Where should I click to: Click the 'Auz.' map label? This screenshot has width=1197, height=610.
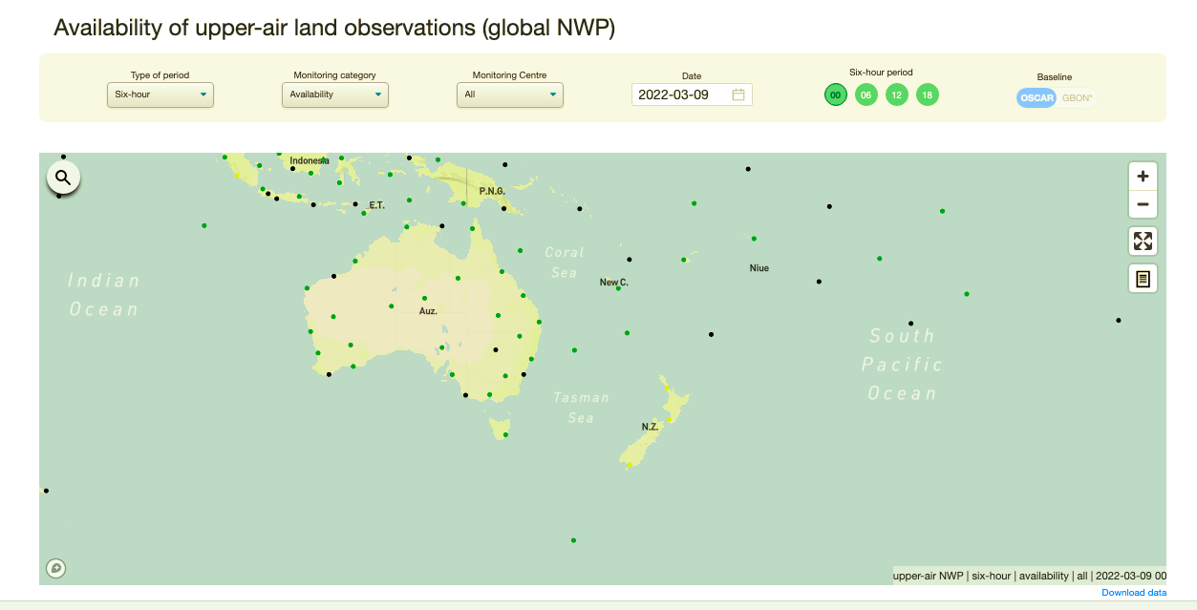[x=428, y=311]
